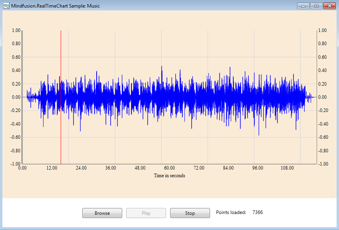339x230 pixels.
Task: Click the 0.60 label on the right axis
Action: [322, 57]
